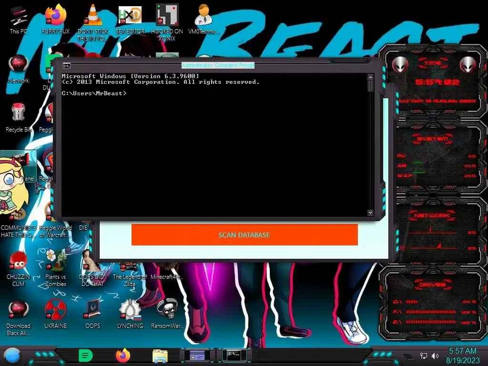This screenshot has width=488, height=366.
Task: Open the VLC cone desktop shortcut
Action: point(93,23)
